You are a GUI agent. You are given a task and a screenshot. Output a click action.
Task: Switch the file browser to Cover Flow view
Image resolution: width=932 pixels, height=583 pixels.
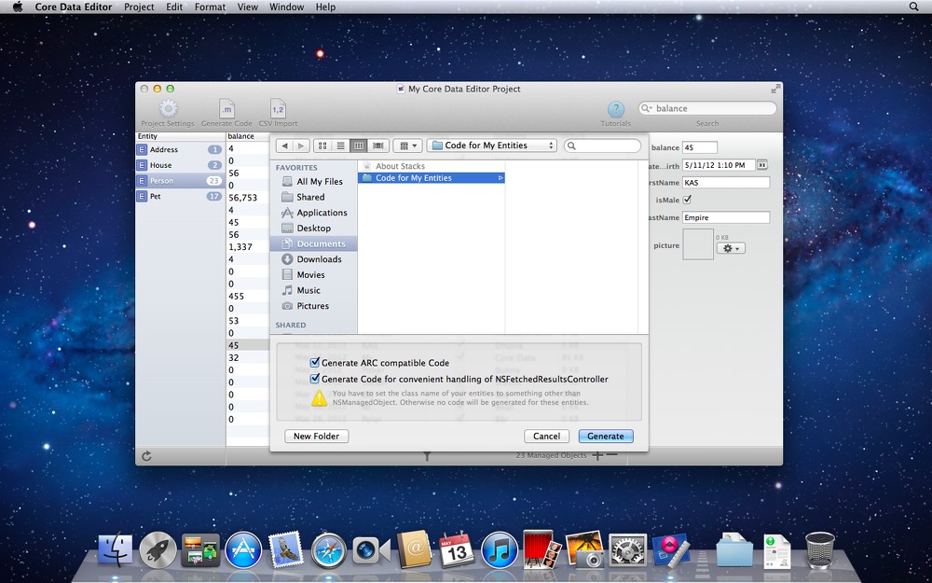(377, 146)
